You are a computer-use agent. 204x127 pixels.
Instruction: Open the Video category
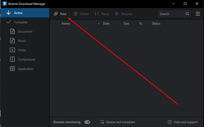pyautogui.click(x=22, y=50)
